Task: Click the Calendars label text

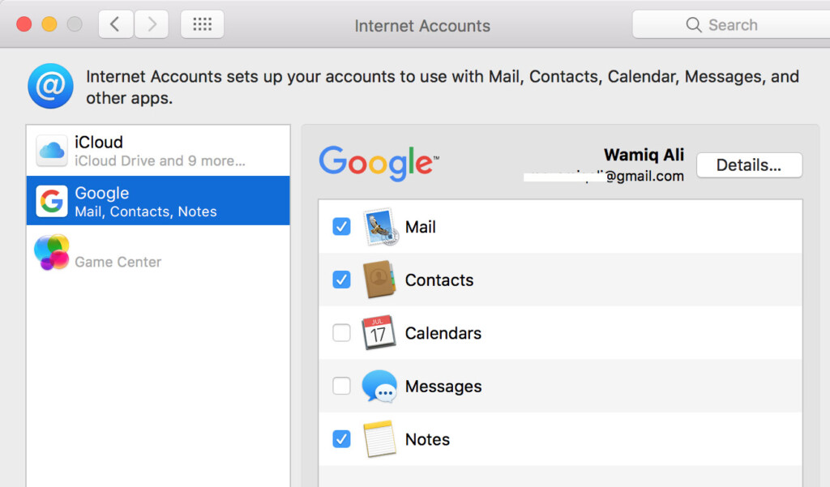Action: click(443, 333)
